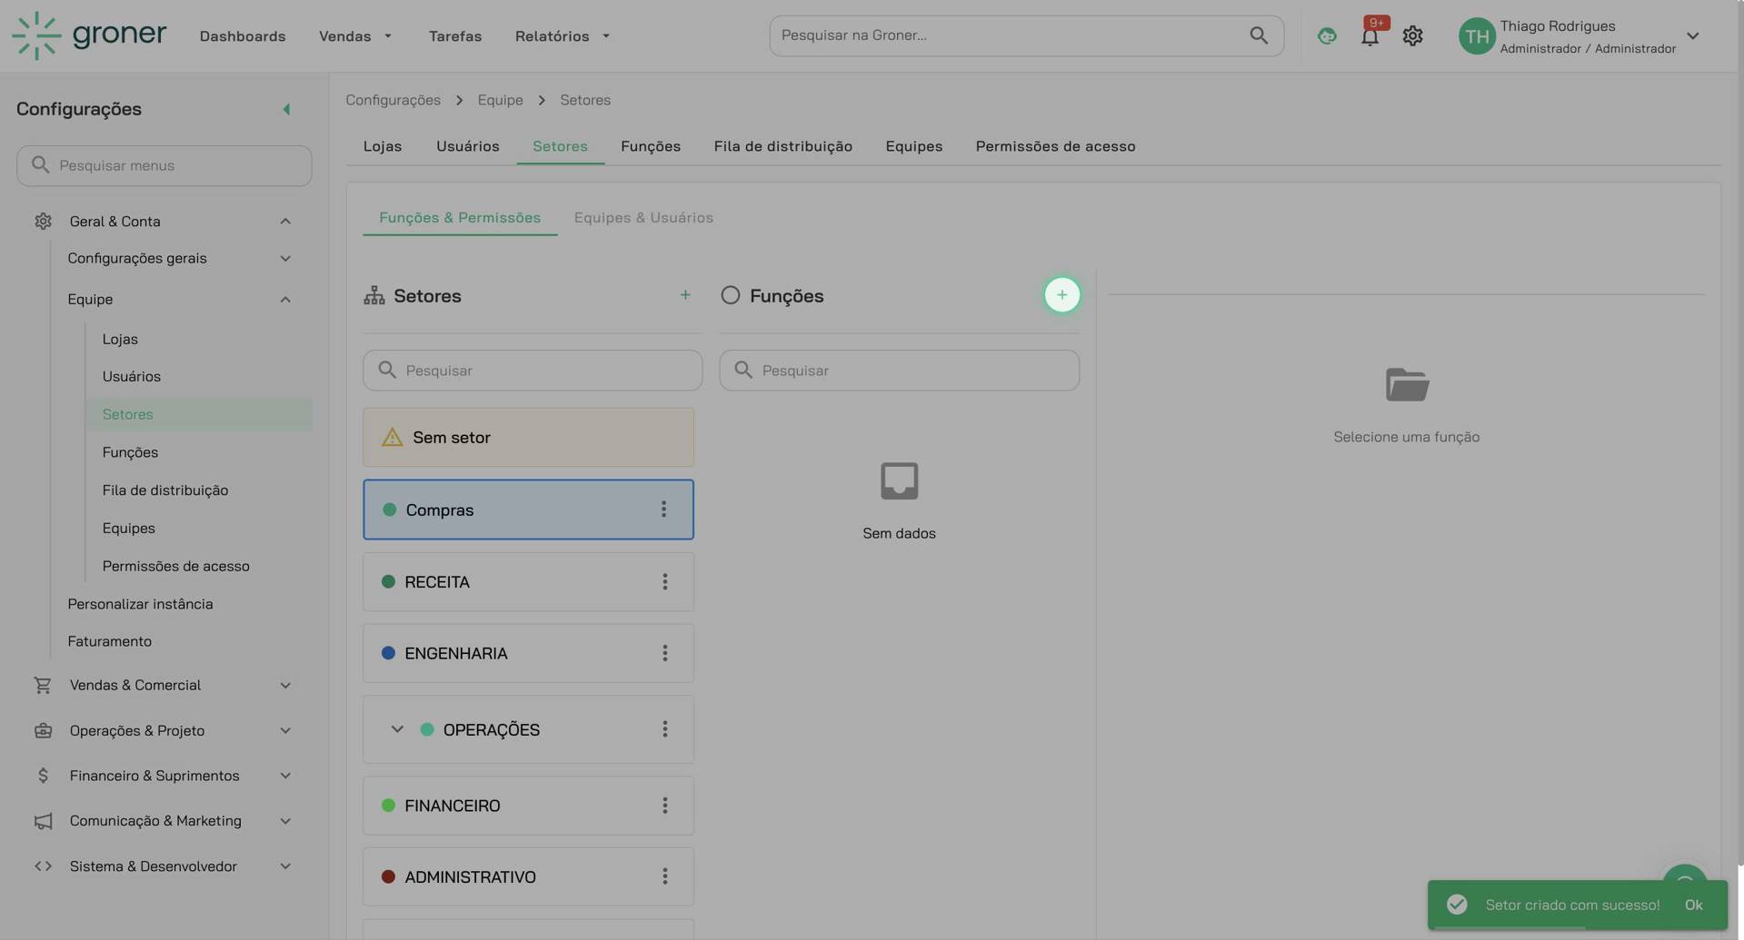Collapse the OPERAÇÕES setor chevron
Viewport: 1744px width, 940px height.
(x=396, y=728)
